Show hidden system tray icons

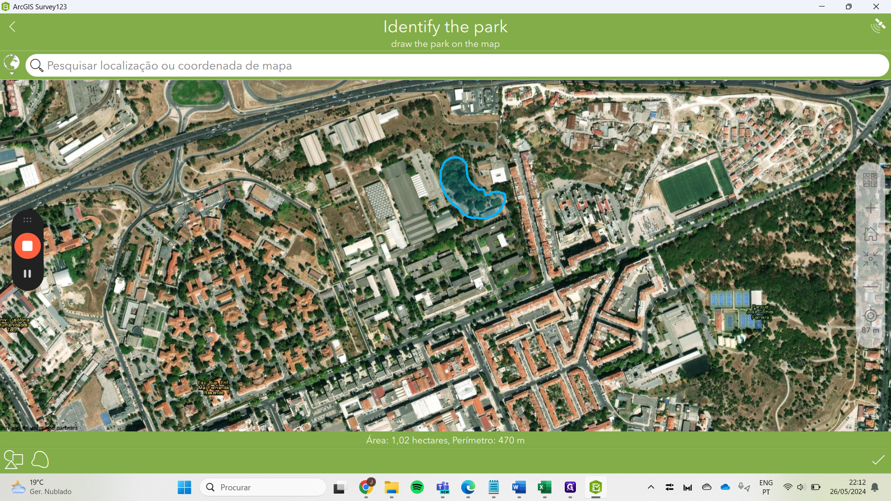651,487
